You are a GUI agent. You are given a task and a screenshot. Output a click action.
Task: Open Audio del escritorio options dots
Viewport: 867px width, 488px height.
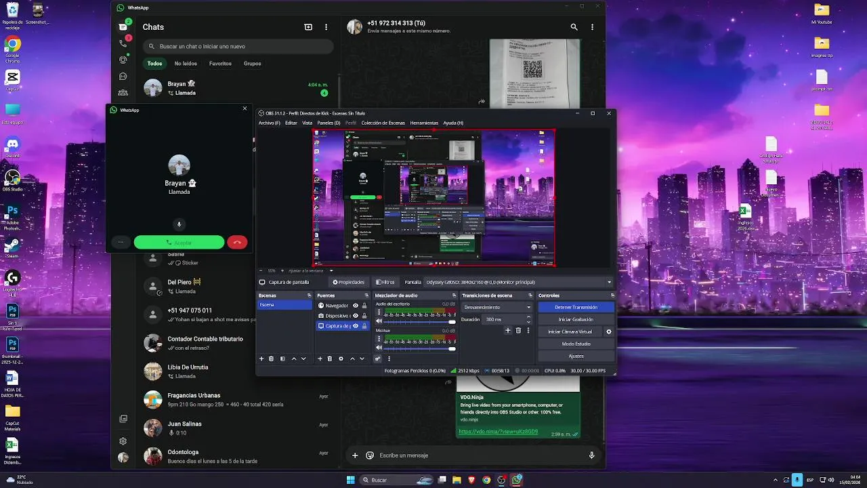point(379,312)
